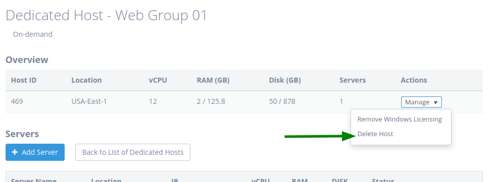
Task: Go Back to List of Dedicated Hosts
Action: (133, 152)
